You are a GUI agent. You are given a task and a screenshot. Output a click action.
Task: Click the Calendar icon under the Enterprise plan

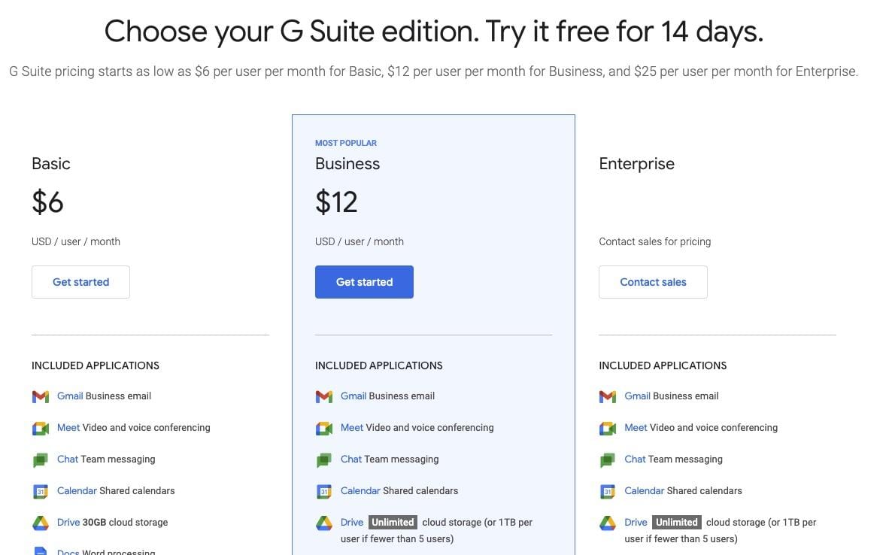point(608,490)
